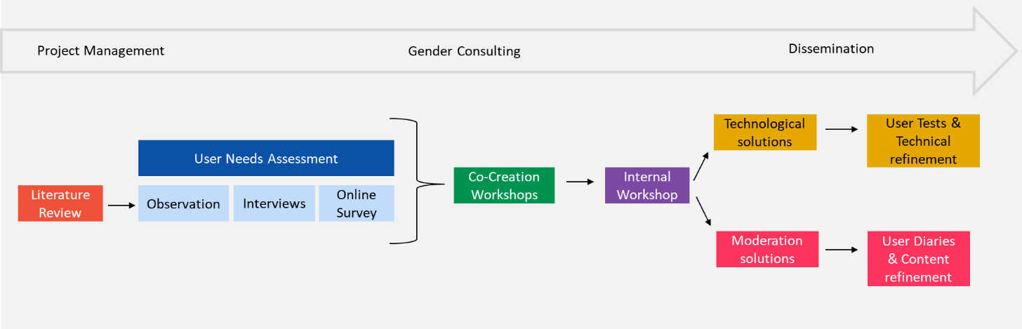Select the Technological solutions box

coord(765,132)
